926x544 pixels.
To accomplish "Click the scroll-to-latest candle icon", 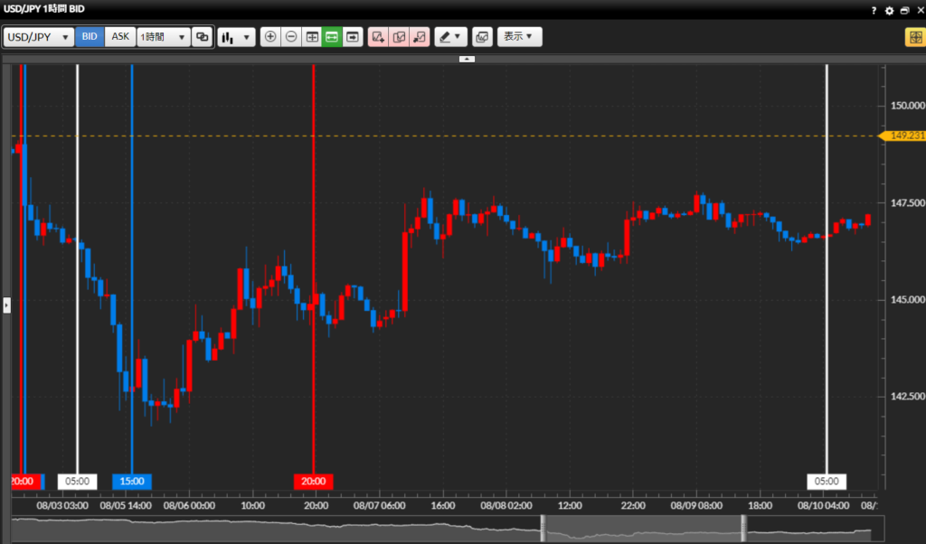I will point(353,37).
